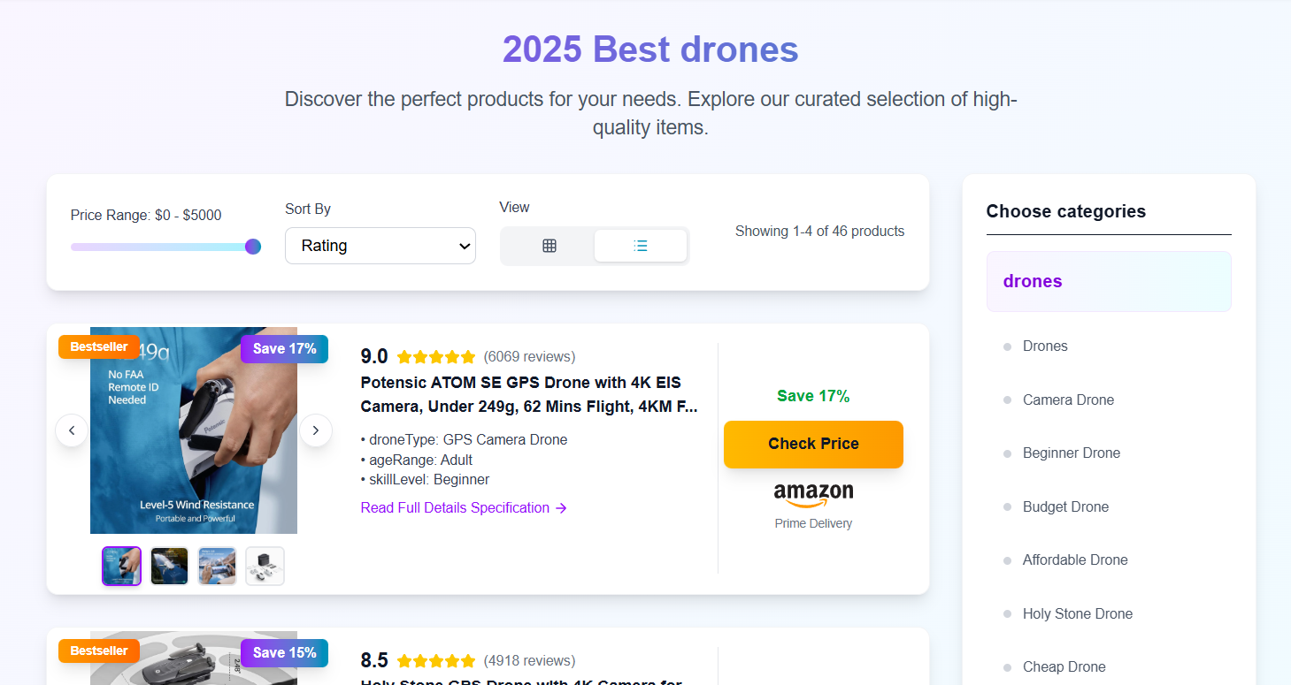Expand the Affordable Drone category
Viewport: 1291px width, 685px height.
click(x=1075, y=559)
